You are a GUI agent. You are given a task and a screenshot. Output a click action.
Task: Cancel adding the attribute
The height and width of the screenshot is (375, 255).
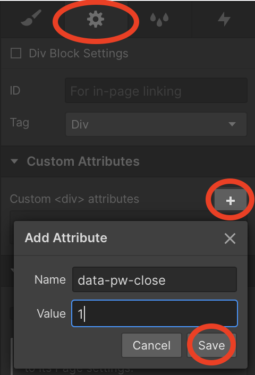click(x=151, y=345)
